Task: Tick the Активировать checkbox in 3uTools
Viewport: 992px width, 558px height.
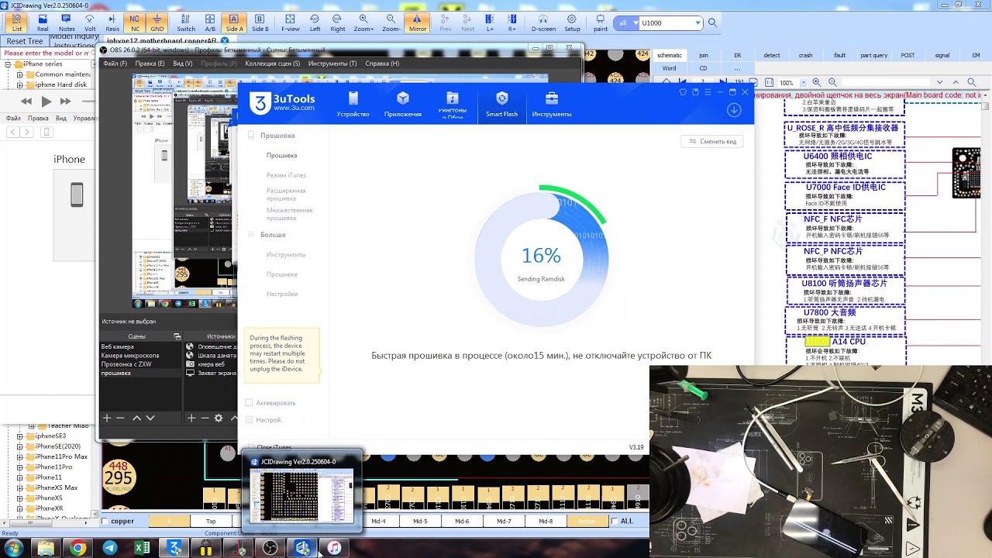Action: coord(249,403)
